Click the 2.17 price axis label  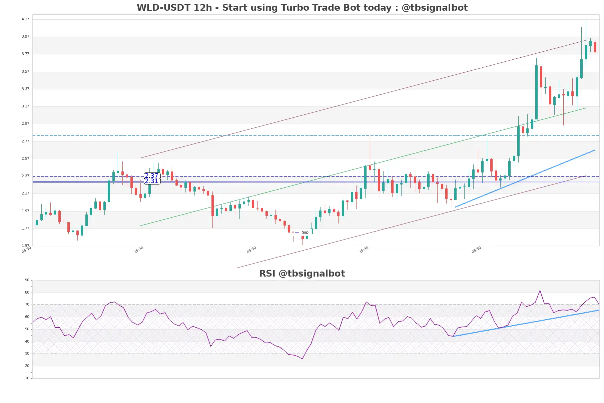25,193
